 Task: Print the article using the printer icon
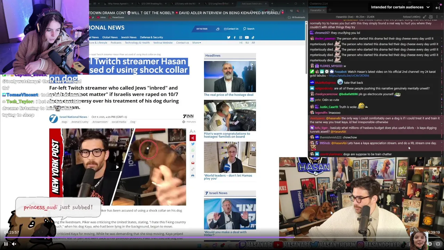pyautogui.click(x=193, y=175)
